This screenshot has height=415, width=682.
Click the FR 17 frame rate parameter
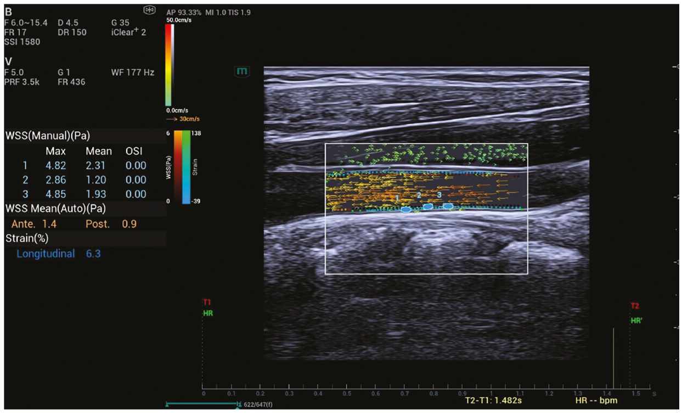click(x=16, y=32)
